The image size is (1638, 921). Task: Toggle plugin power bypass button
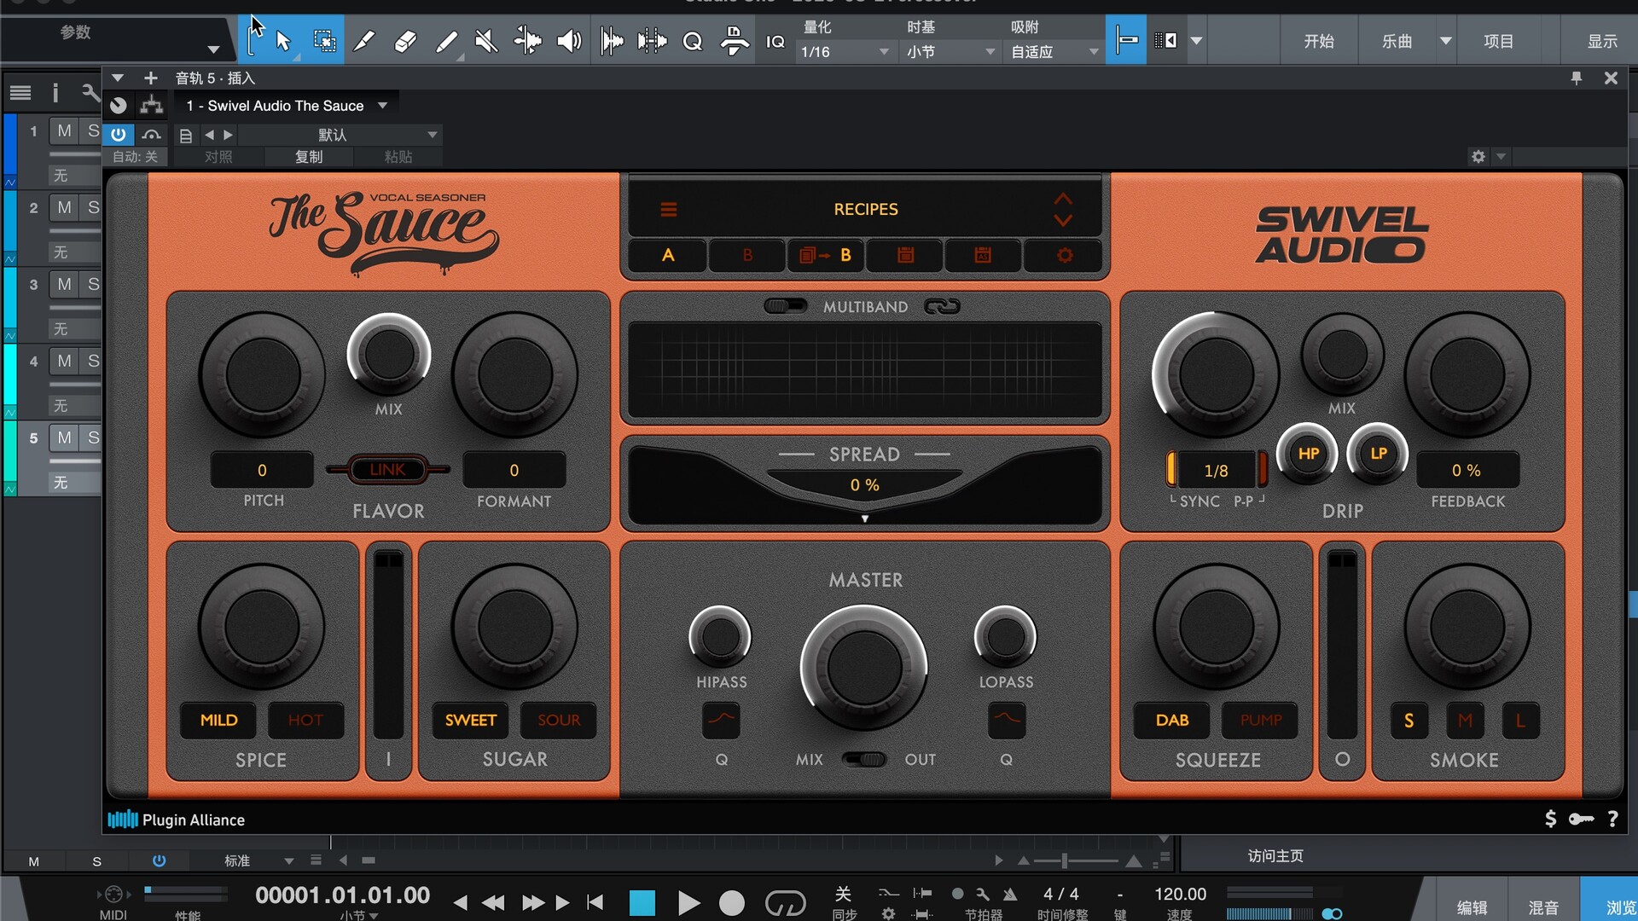(119, 135)
